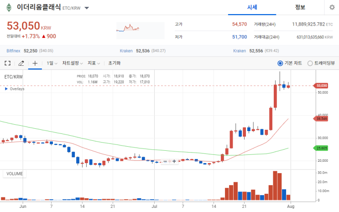Click the 30,000 price axis label

(x=323, y=138)
